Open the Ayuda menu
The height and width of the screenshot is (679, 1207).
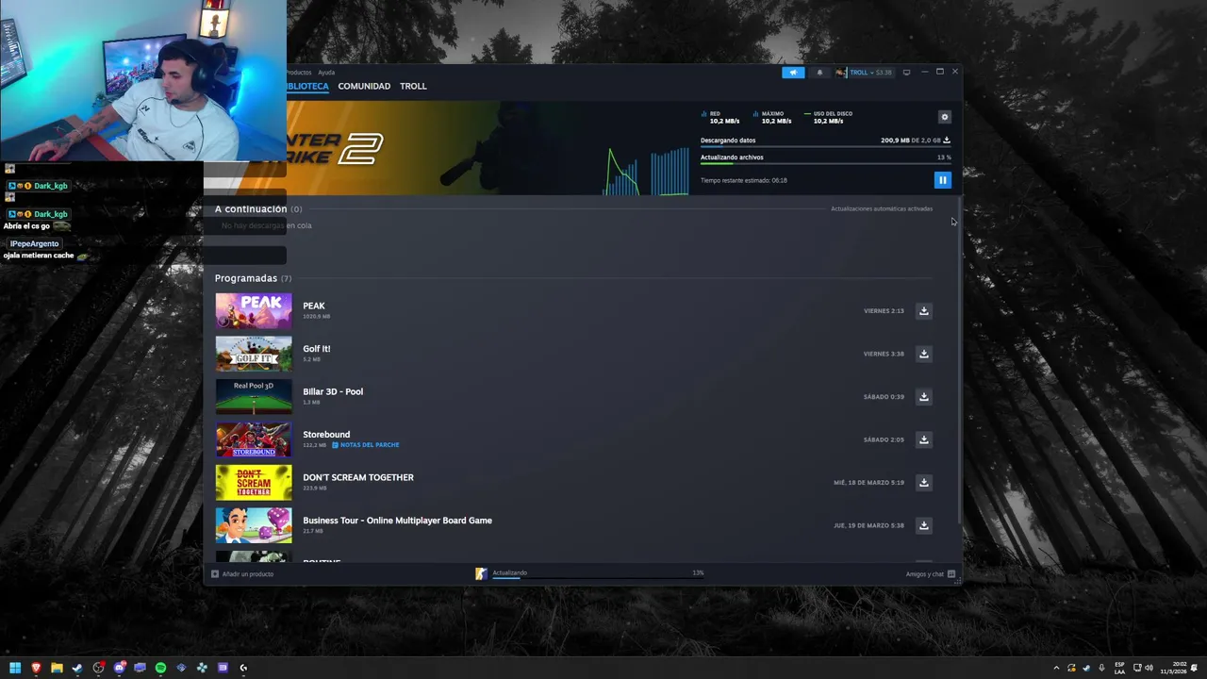coord(326,73)
